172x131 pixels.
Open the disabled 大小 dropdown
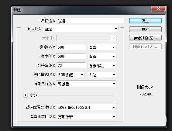point(86,38)
